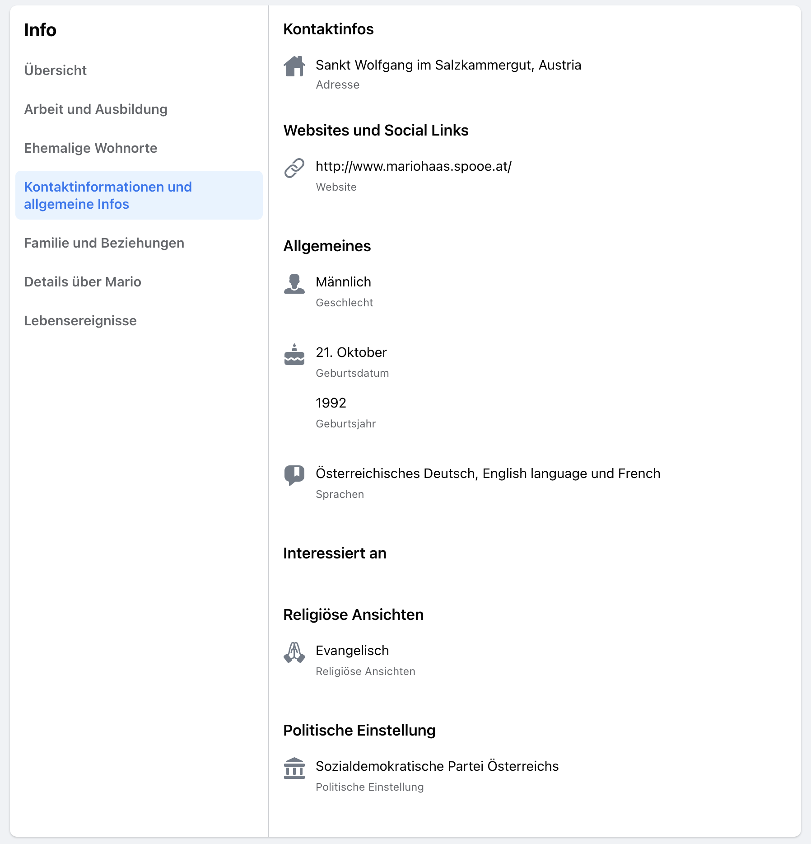This screenshot has height=844, width=811.
Task: Click the house address icon
Action: click(294, 66)
